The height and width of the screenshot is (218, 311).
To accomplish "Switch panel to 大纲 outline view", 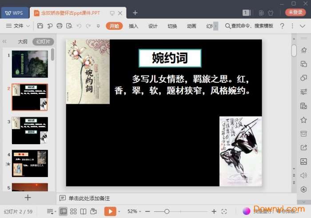I will [x=23, y=41].
